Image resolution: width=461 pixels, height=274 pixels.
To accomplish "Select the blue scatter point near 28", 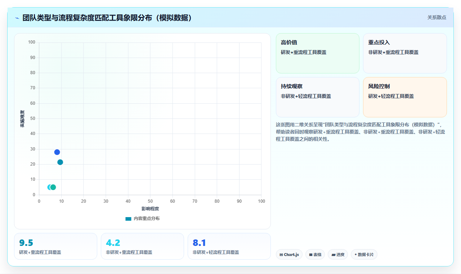I will point(57,152).
